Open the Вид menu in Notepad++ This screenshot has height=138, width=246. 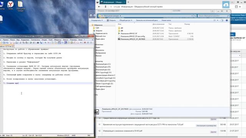[18, 40]
